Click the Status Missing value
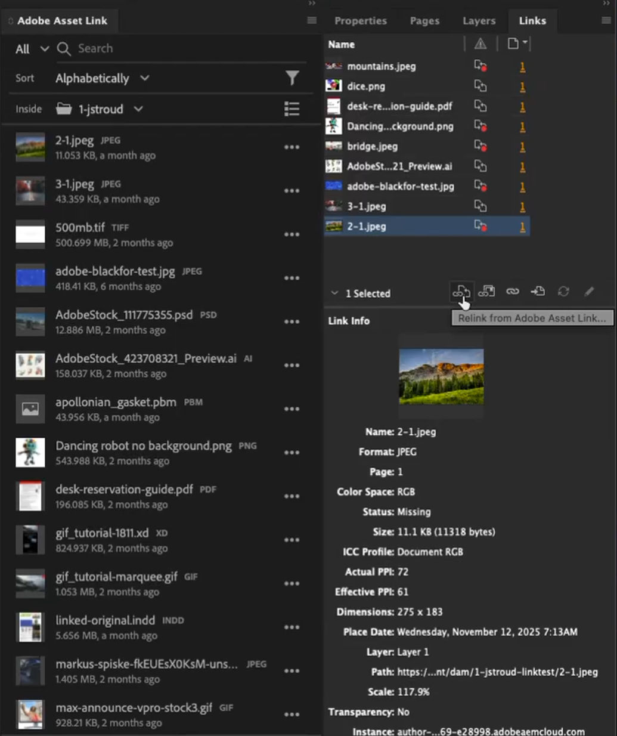 (414, 512)
